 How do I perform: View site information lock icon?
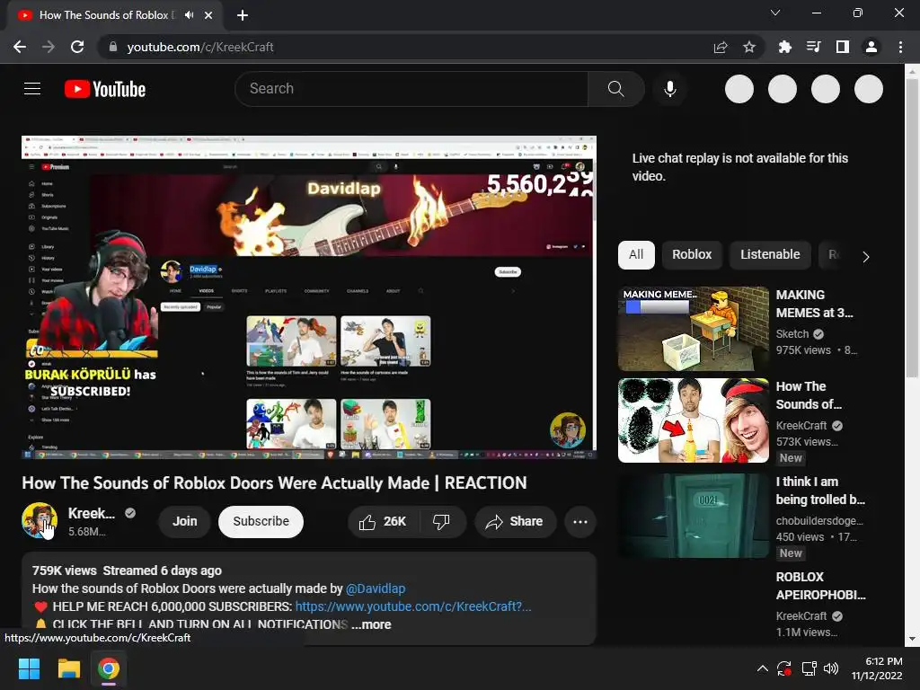click(112, 47)
